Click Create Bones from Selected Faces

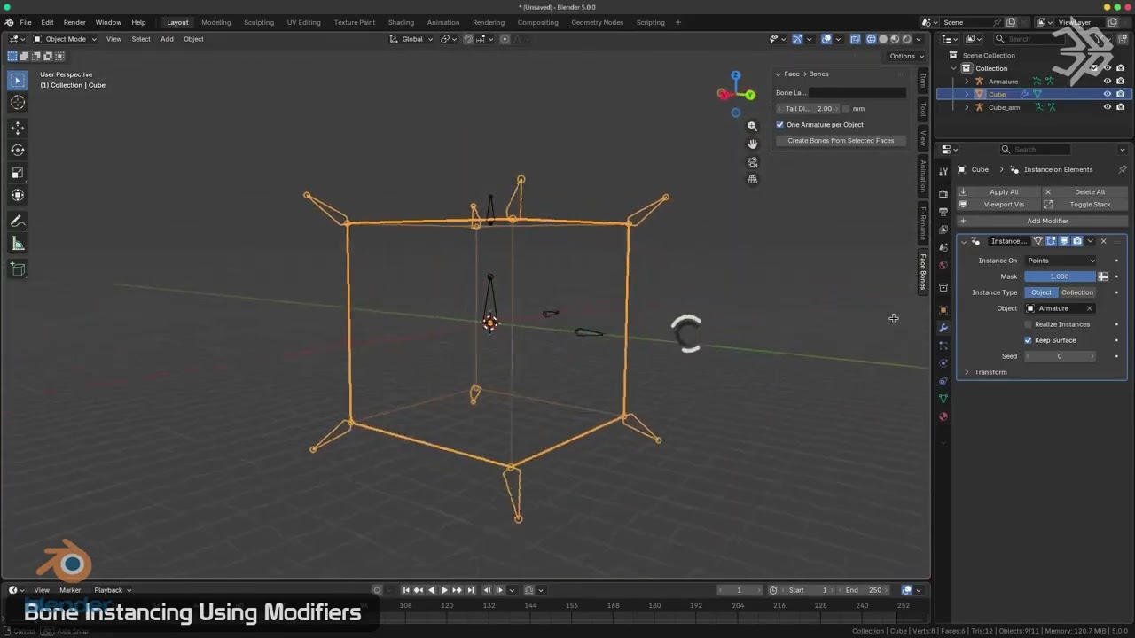pos(841,141)
